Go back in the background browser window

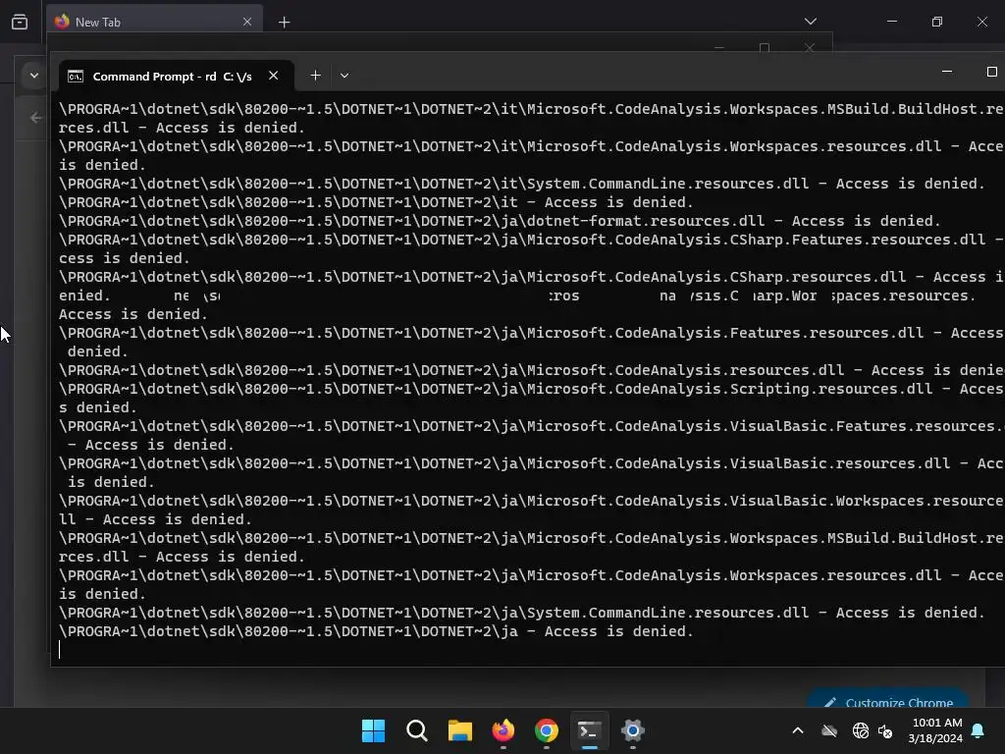pos(36,118)
